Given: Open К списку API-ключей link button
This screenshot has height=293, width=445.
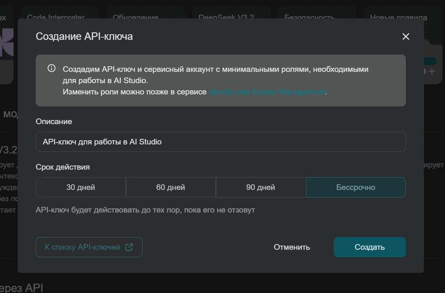Looking at the screenshot, I should click(x=89, y=247).
